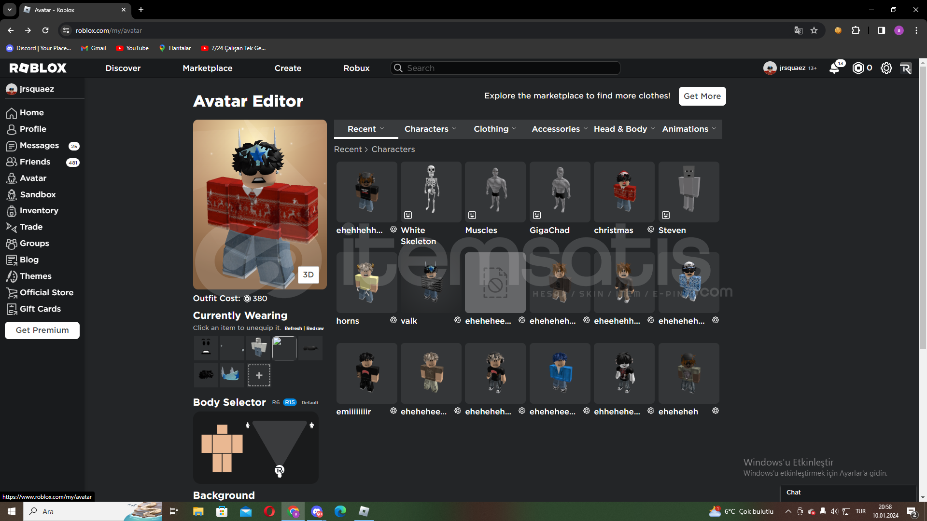This screenshot has width=927, height=521.
Task: Show hidden system tray icons
Action: (x=788, y=511)
